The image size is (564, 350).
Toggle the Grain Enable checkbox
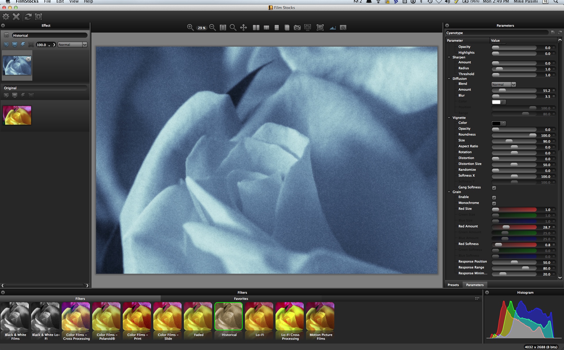[494, 197]
